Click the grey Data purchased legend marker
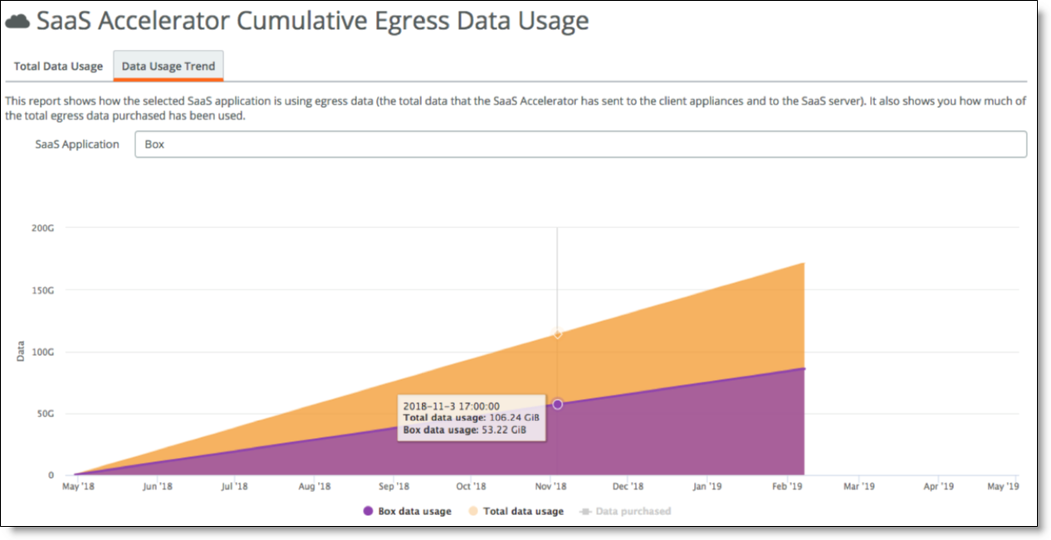This screenshot has width=1051, height=540. tap(584, 511)
